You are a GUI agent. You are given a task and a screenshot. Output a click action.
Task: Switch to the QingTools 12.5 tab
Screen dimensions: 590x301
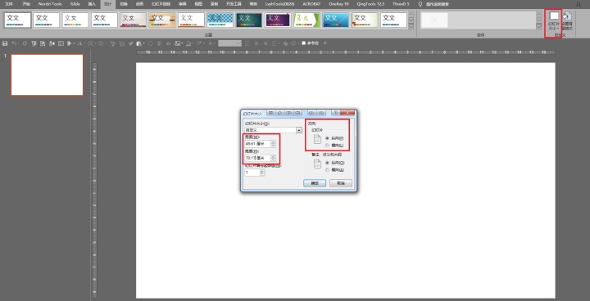click(x=371, y=4)
